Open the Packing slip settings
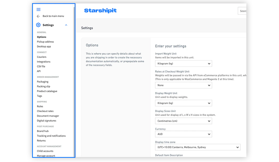 coord(43,86)
